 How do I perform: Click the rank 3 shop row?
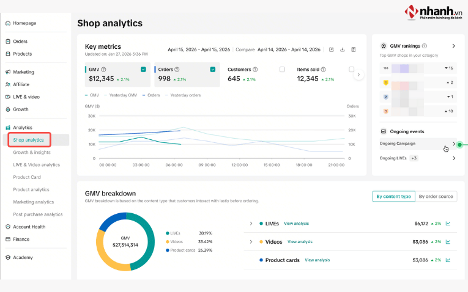point(418,111)
